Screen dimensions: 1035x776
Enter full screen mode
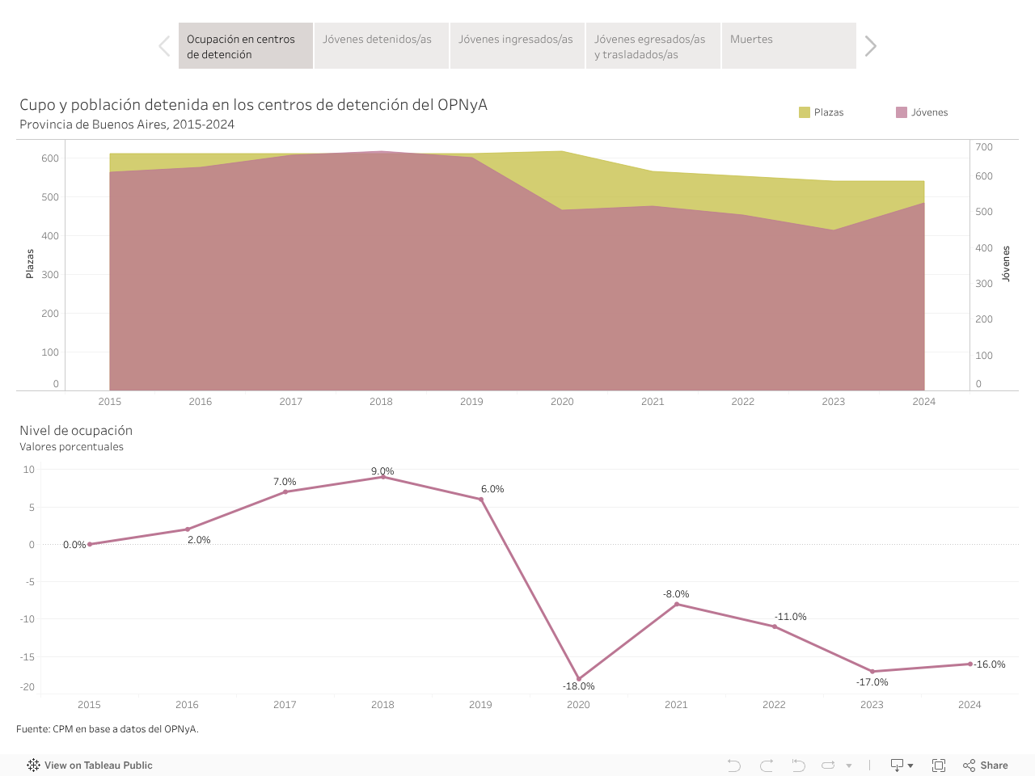[939, 765]
